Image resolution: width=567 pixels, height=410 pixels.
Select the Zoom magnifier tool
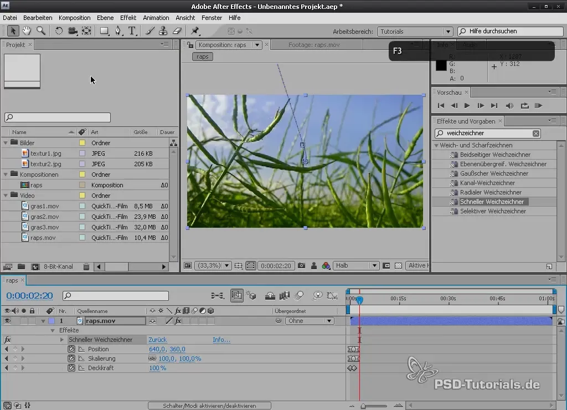[x=41, y=31]
